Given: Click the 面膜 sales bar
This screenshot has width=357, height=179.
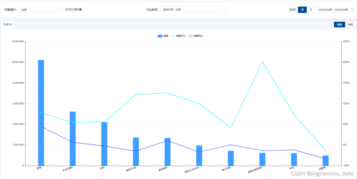Looking at the screenshot, I should [41, 112].
